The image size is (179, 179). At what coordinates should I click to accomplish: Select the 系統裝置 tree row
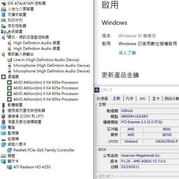pos(15,32)
